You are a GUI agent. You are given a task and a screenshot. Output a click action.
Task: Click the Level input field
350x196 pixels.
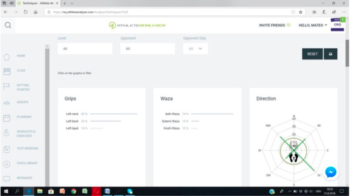[85, 49]
